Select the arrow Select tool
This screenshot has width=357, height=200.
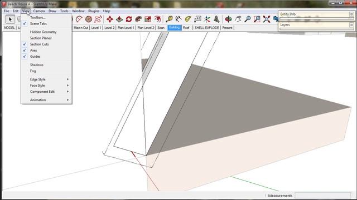[10, 19]
